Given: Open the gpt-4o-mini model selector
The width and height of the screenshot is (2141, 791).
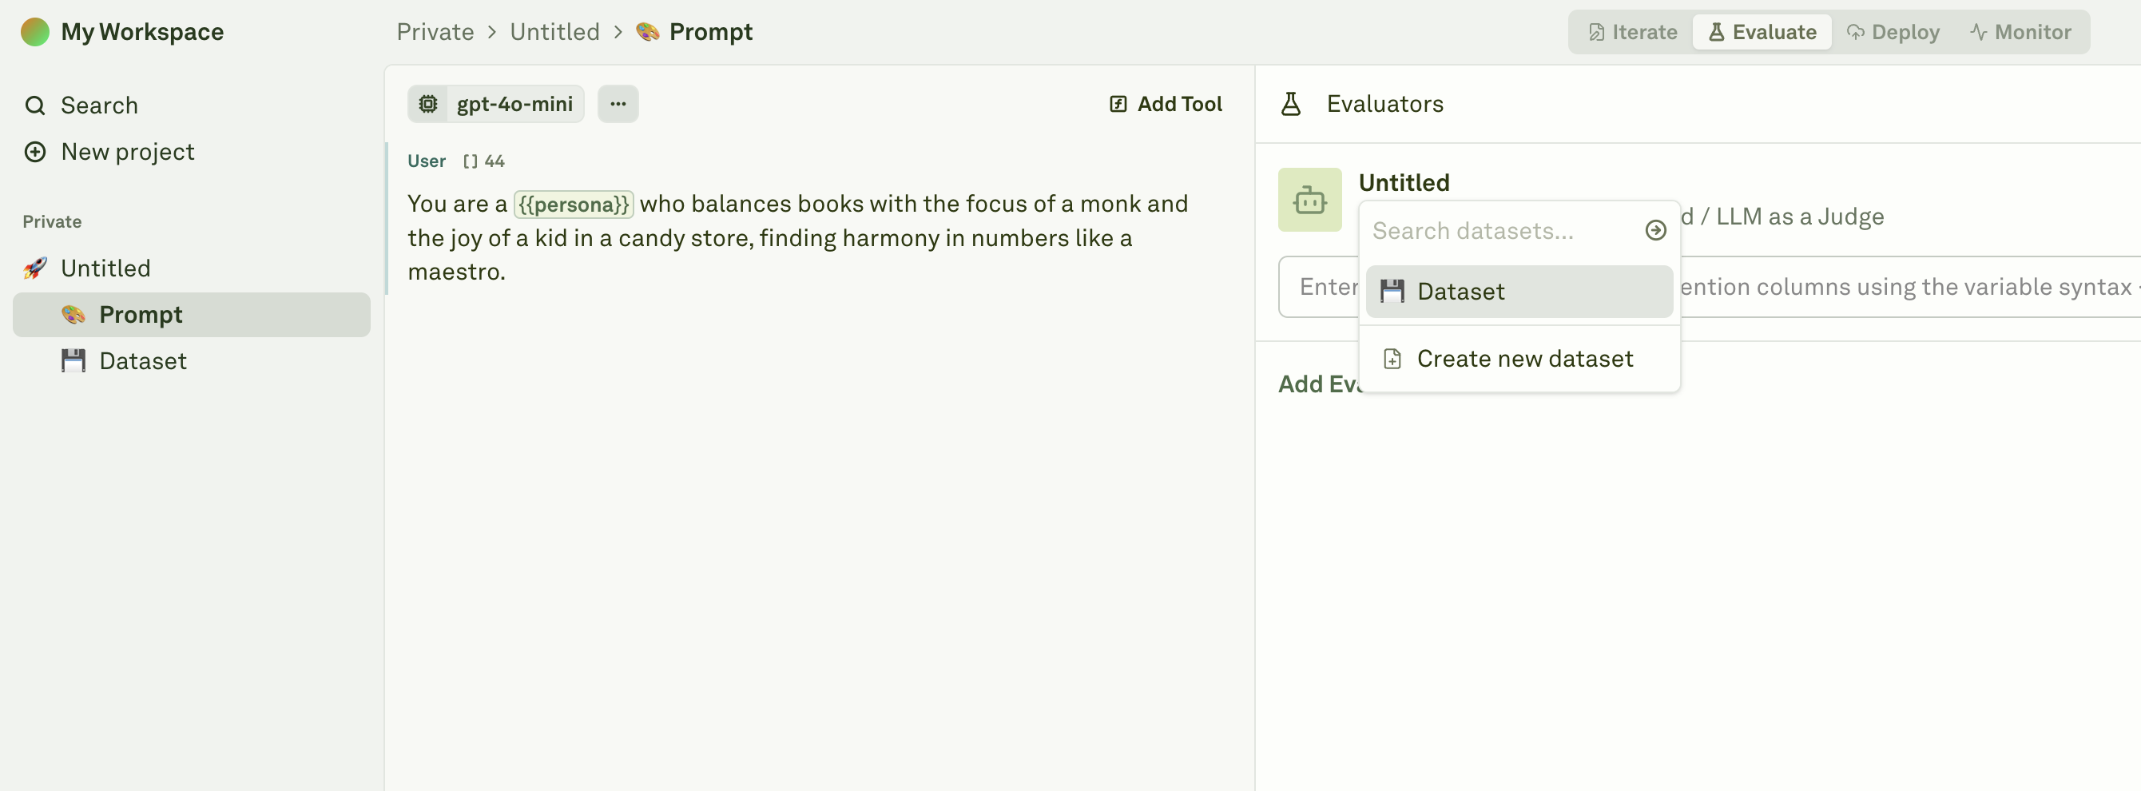Looking at the screenshot, I should [x=496, y=104].
